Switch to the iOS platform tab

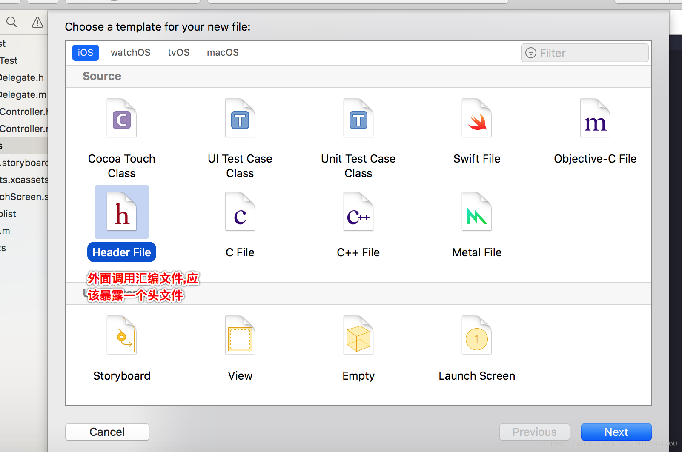coord(86,53)
